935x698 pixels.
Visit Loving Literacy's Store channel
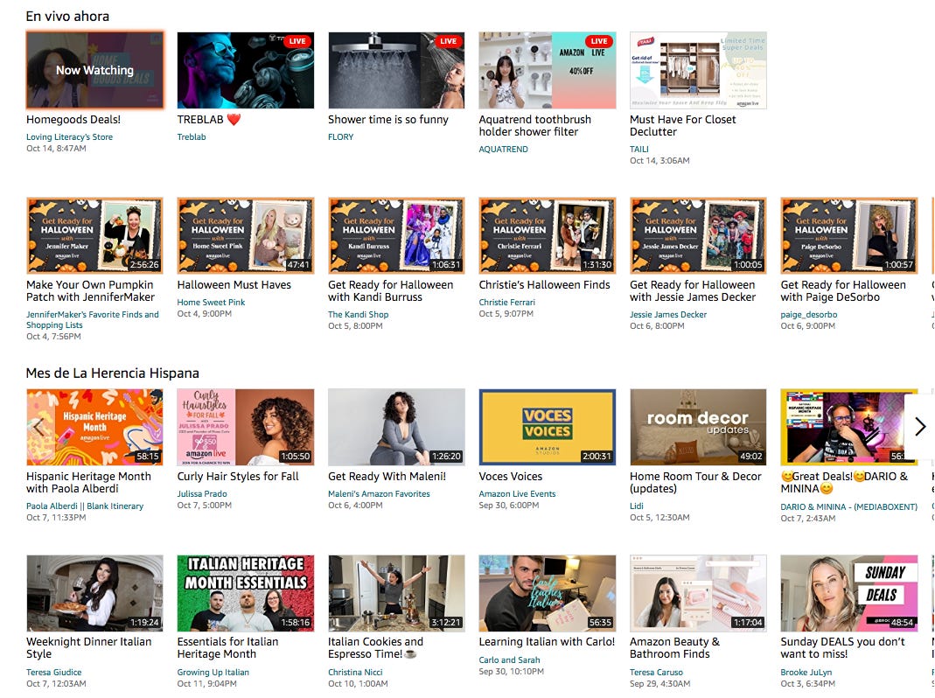click(x=69, y=136)
